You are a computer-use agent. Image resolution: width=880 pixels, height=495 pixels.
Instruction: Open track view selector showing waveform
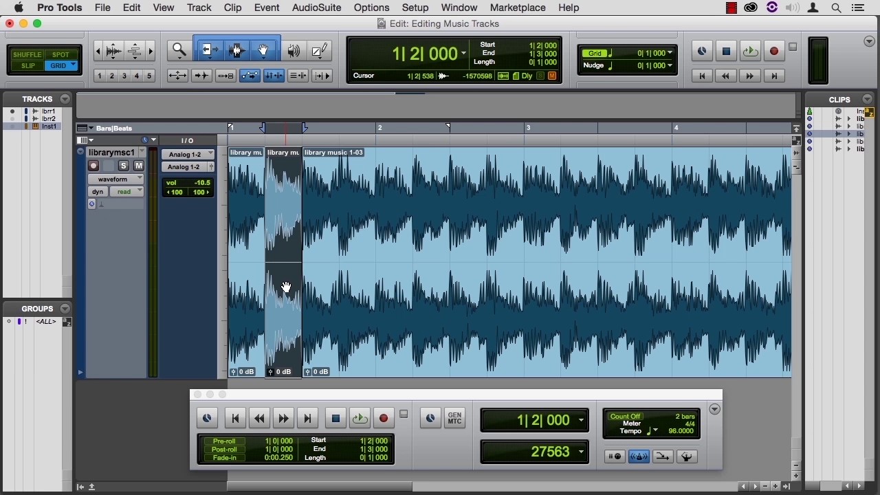pyautogui.click(x=116, y=179)
